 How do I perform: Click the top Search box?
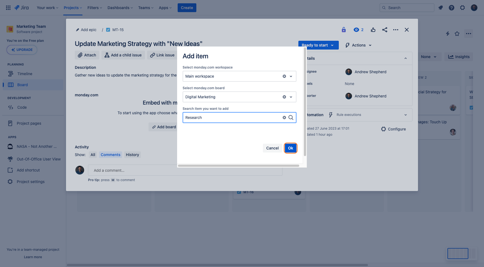click(x=407, y=8)
